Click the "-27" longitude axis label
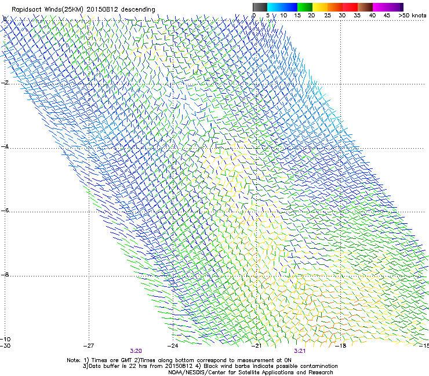Screen dimensions: 429x376 [89, 346]
